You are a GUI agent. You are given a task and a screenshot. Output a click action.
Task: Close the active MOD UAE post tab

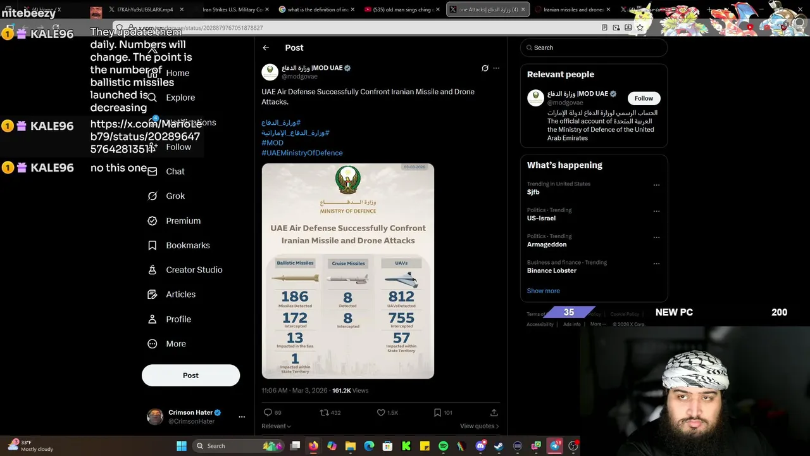(x=523, y=9)
